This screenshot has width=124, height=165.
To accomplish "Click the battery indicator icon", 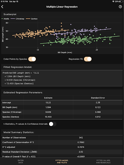I will point(121,2).
